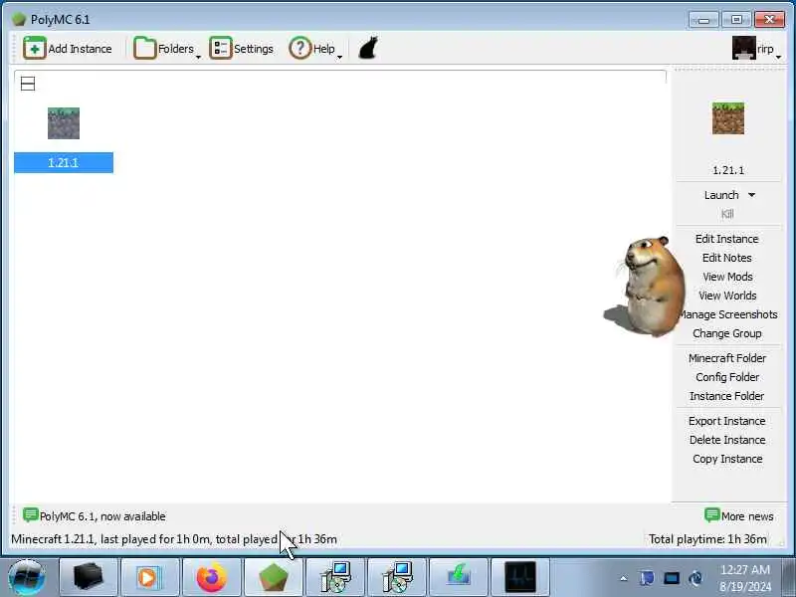Select the 1.21.1 instance grass block icon
796x597 pixels.
[64, 123]
